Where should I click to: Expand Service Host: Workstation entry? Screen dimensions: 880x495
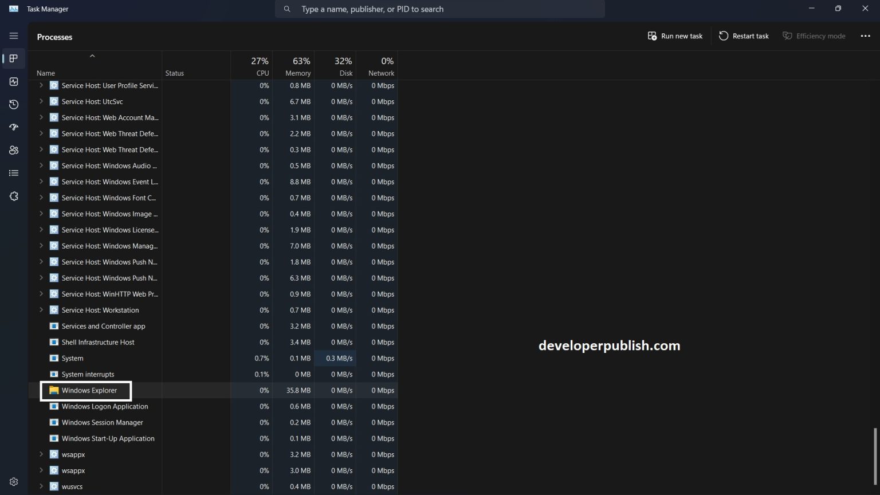(x=41, y=310)
